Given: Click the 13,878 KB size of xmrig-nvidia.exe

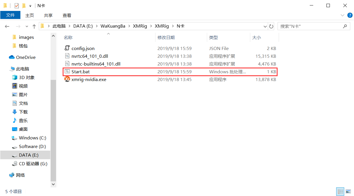Looking at the screenshot, I should coord(266,79).
